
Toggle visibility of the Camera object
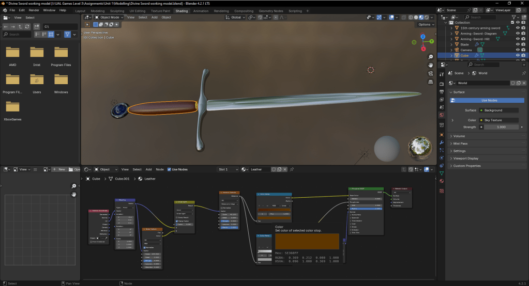click(x=518, y=50)
